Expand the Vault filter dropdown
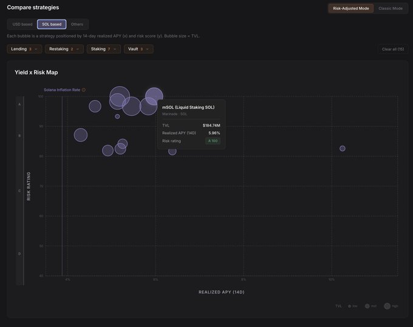This screenshot has height=327, width=413. point(138,49)
